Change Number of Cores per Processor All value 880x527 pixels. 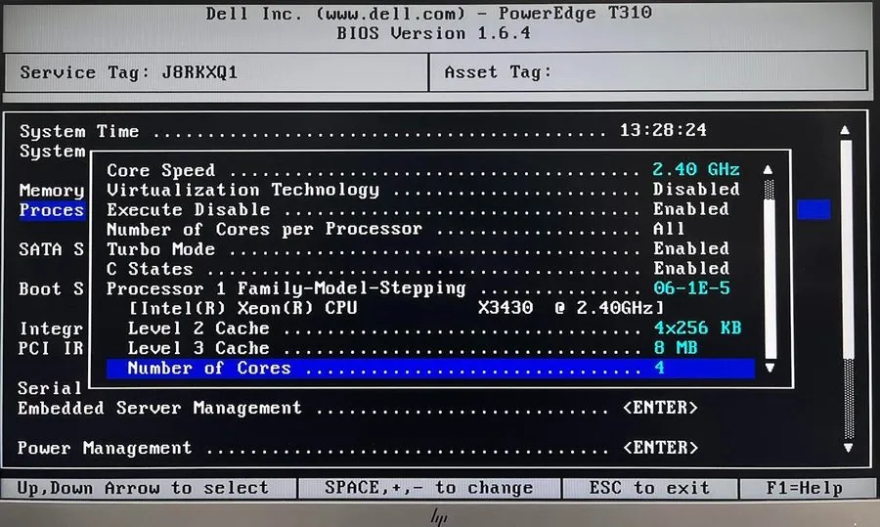(x=669, y=229)
